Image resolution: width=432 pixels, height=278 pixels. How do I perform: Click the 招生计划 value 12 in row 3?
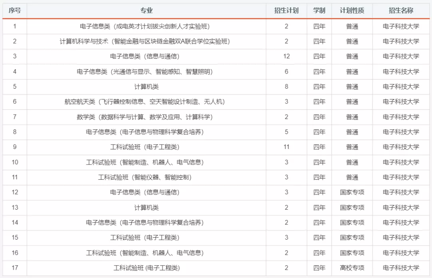pos(286,56)
